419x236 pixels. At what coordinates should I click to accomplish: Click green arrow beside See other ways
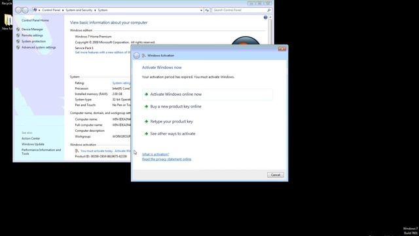[146, 134]
